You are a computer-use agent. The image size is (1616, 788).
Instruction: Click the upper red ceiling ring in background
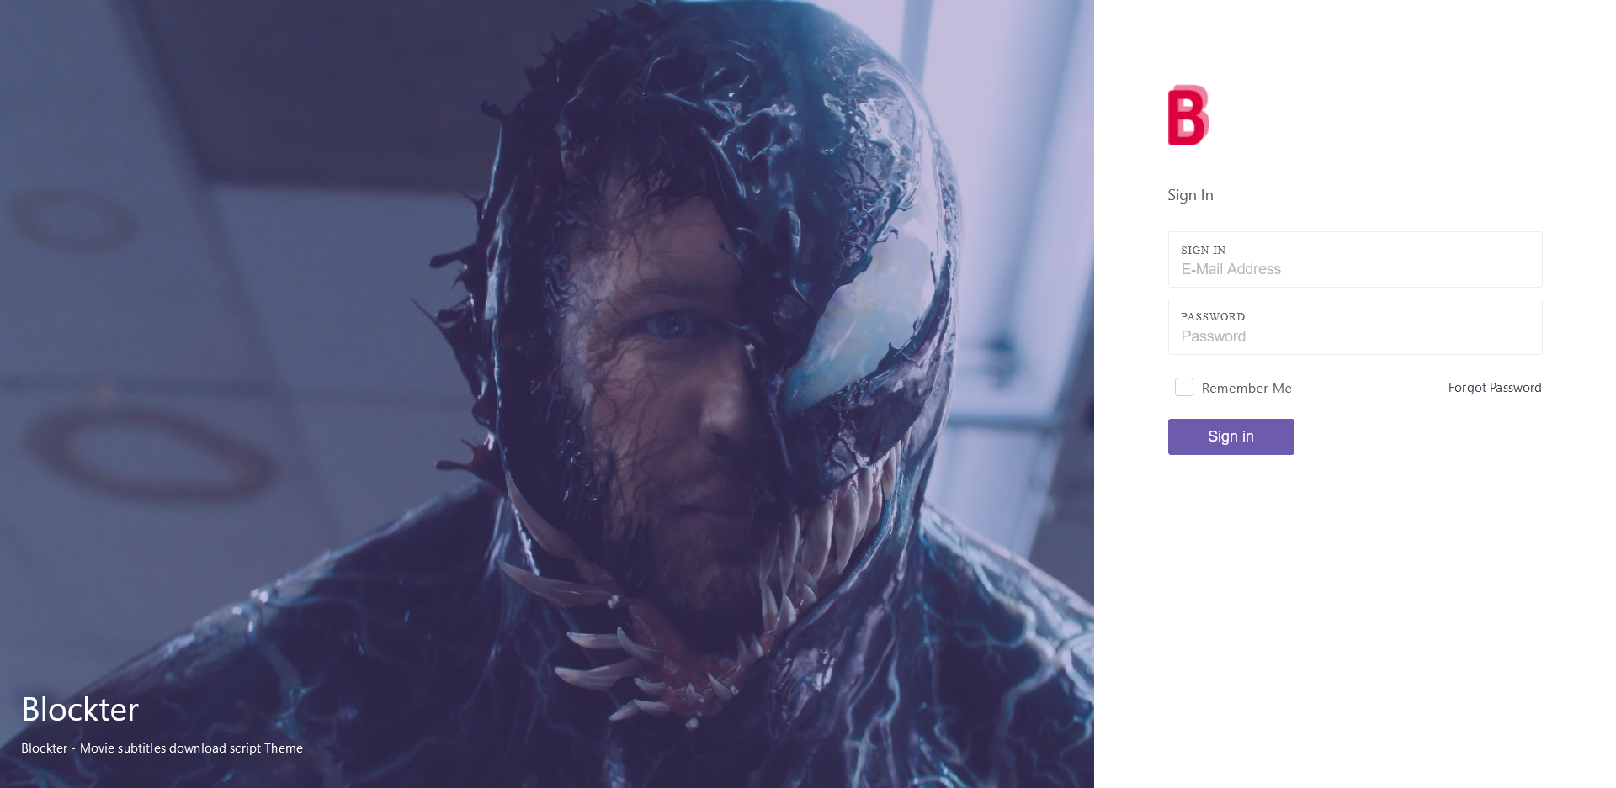tap(72, 219)
